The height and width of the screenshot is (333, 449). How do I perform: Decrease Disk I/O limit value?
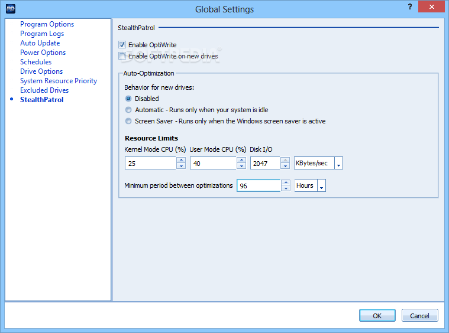[x=285, y=166]
